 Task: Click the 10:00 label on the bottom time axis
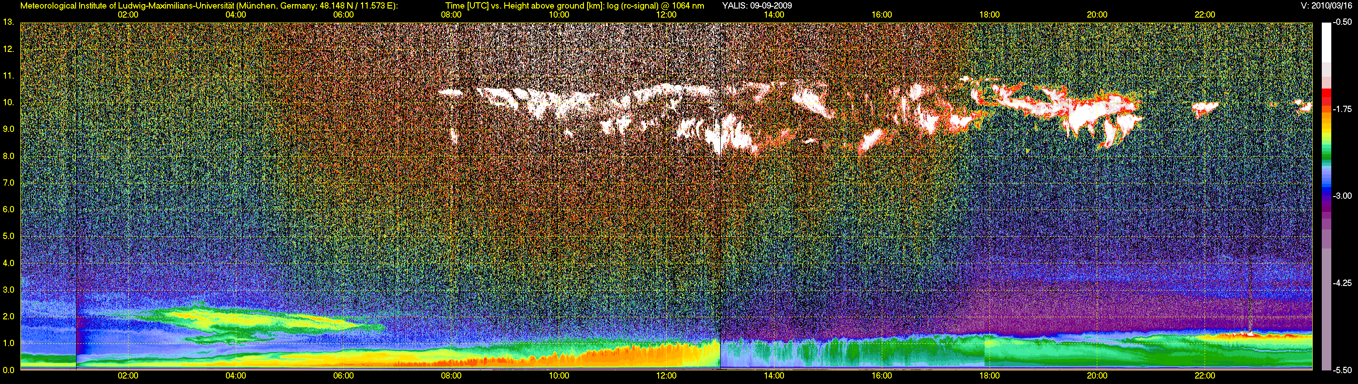pyautogui.click(x=559, y=375)
